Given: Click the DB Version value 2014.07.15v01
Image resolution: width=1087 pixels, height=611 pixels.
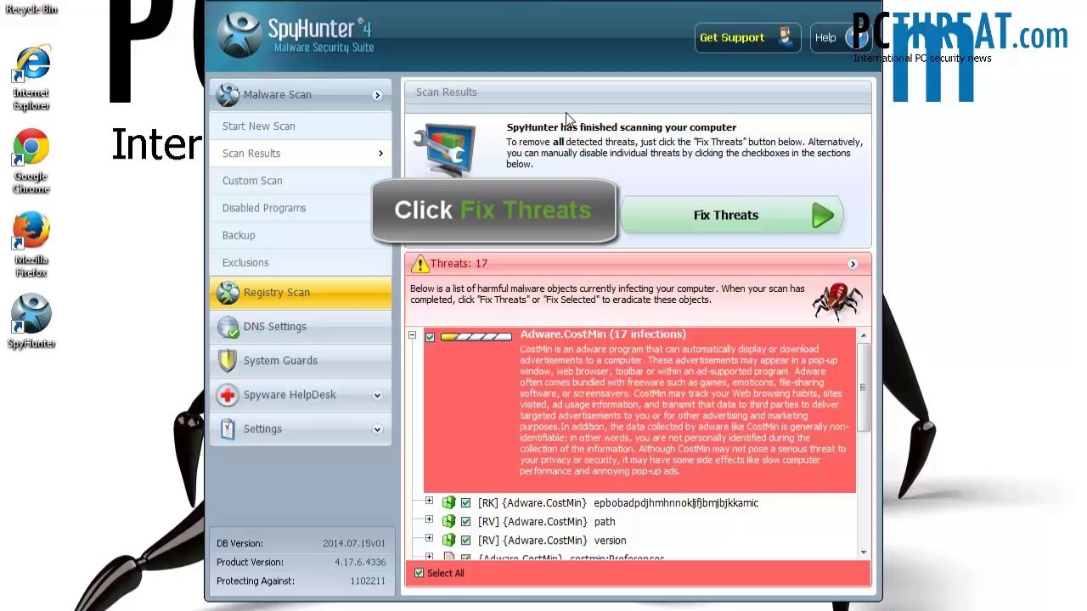Looking at the screenshot, I should (x=354, y=544).
